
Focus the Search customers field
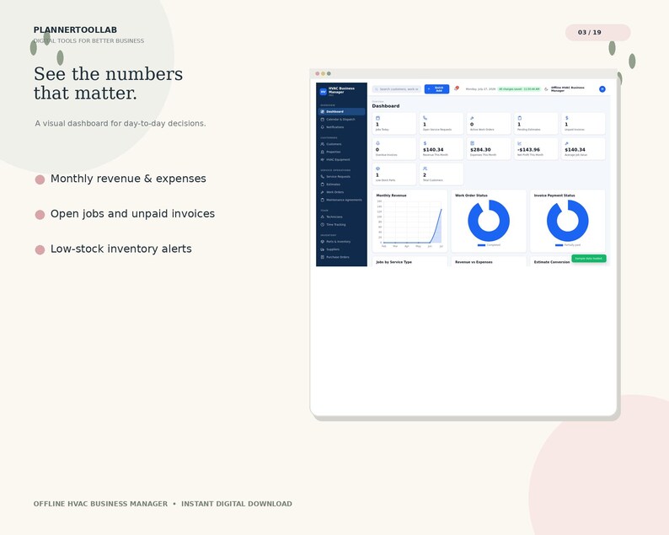tap(397, 89)
